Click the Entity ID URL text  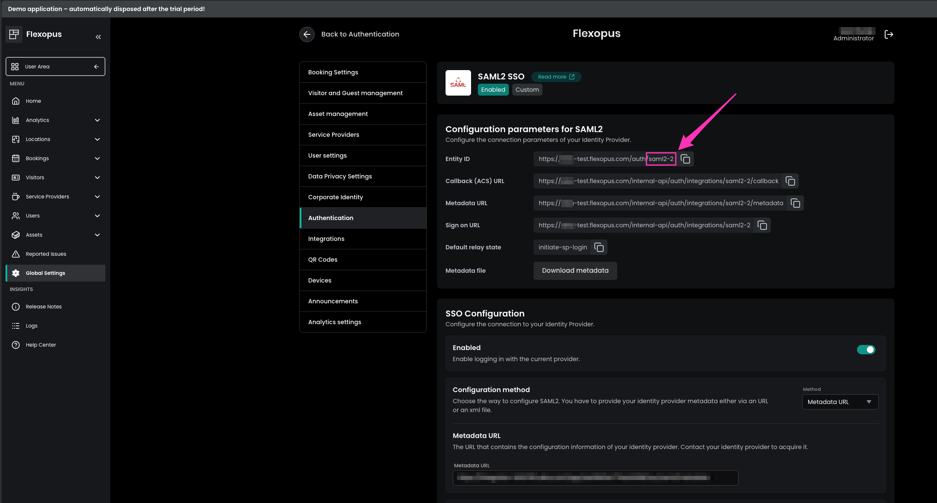pyautogui.click(x=606, y=159)
